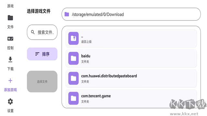
Task: Open the 设置 gear icon
Action: pyautogui.click(x=10, y=101)
